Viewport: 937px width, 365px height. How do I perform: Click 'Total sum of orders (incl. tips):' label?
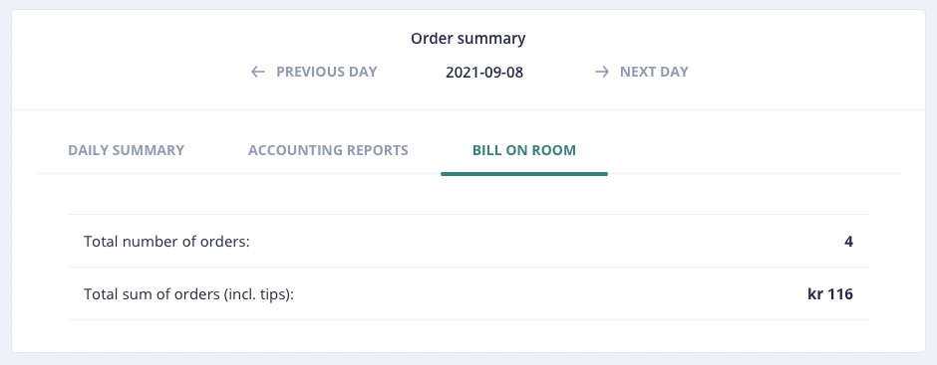click(x=189, y=294)
